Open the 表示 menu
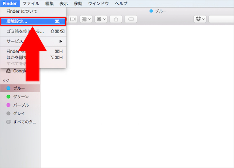The width and height of the screenshot is (234, 168). [64, 3]
